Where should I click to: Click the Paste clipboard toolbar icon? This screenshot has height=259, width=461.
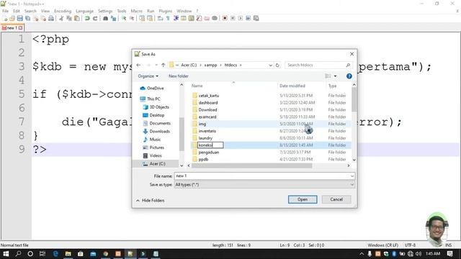pyautogui.click(x=77, y=18)
